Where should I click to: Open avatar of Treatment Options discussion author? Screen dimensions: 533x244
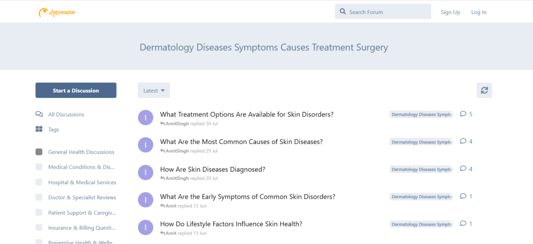[x=146, y=118]
